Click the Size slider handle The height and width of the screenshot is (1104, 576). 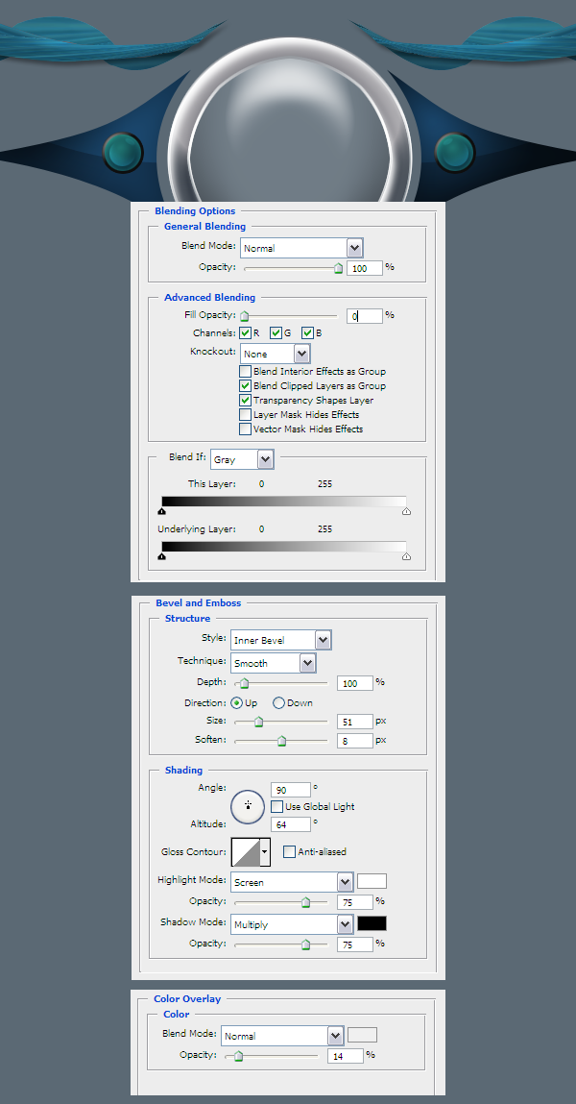pyautogui.click(x=258, y=722)
